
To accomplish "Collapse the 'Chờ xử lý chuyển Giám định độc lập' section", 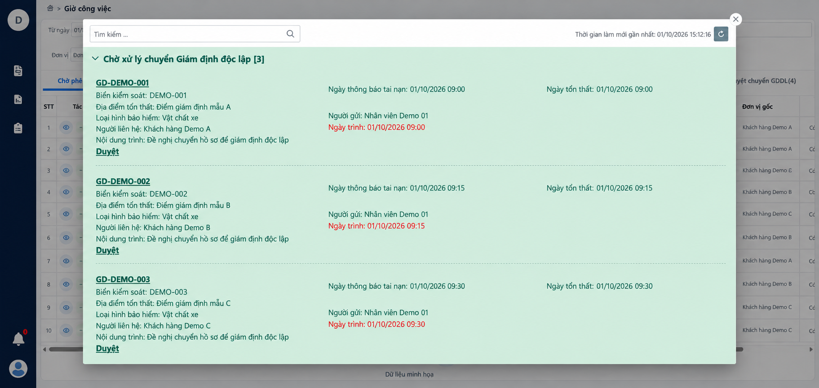I will pos(95,58).
